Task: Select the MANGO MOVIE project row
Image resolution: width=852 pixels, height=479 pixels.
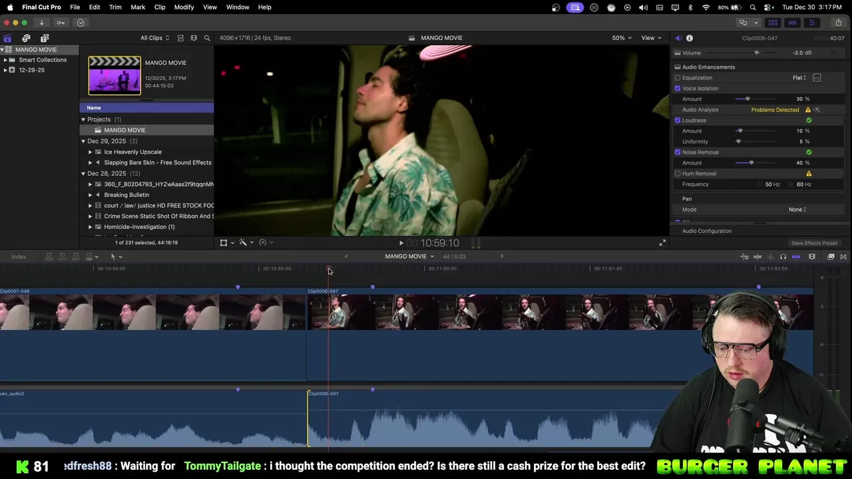Action: 146,130
